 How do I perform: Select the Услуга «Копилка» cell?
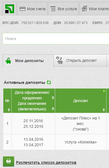click(81, 142)
